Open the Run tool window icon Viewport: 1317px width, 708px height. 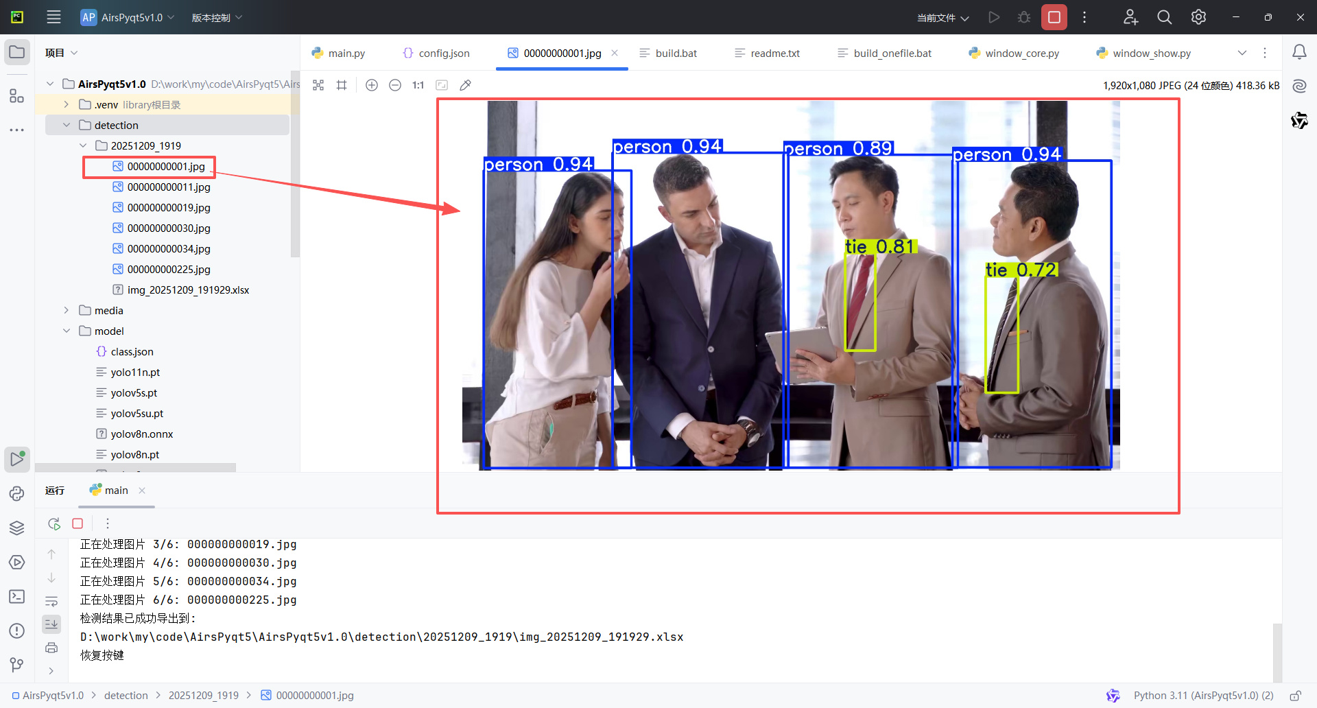point(17,459)
